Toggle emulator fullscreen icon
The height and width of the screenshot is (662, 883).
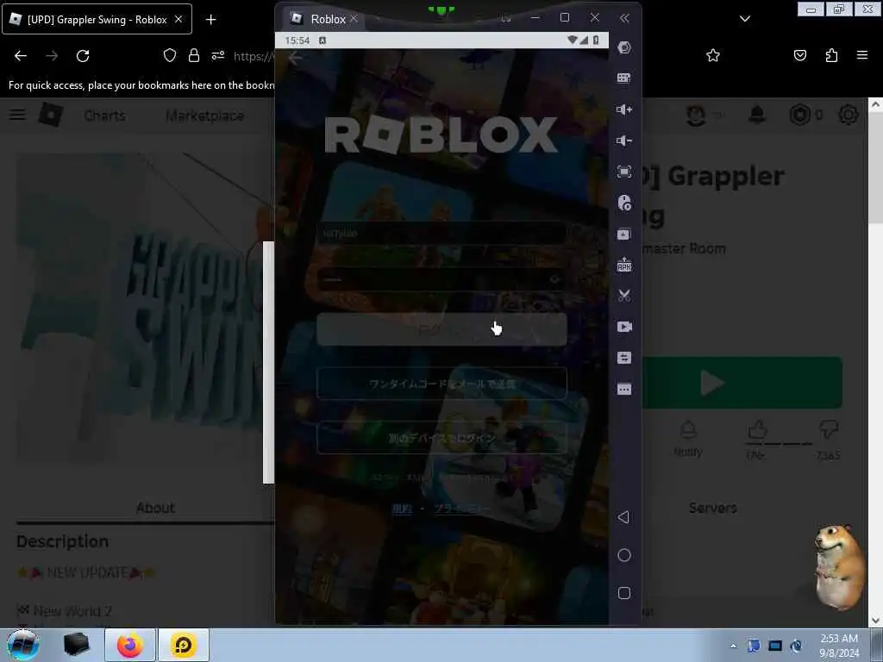pyautogui.click(x=624, y=172)
